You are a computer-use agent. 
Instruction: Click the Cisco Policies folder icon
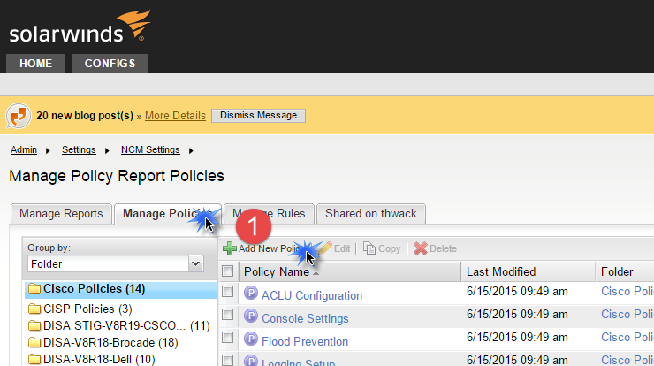click(34, 289)
